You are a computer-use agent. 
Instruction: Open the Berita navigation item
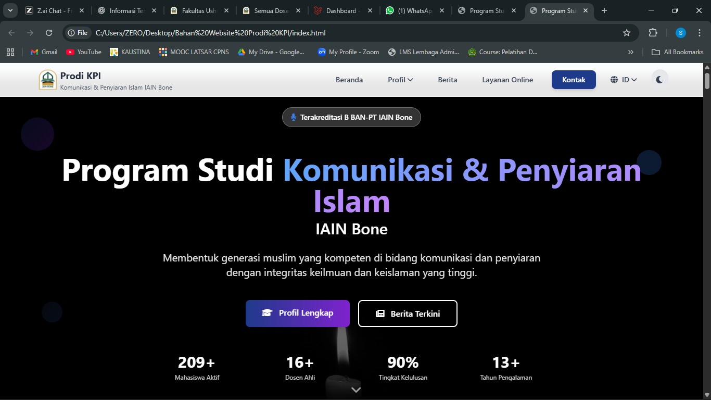447,80
